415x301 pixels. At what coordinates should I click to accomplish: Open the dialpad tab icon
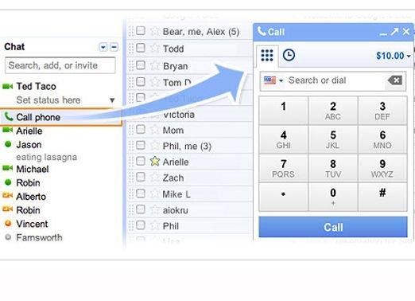267,55
